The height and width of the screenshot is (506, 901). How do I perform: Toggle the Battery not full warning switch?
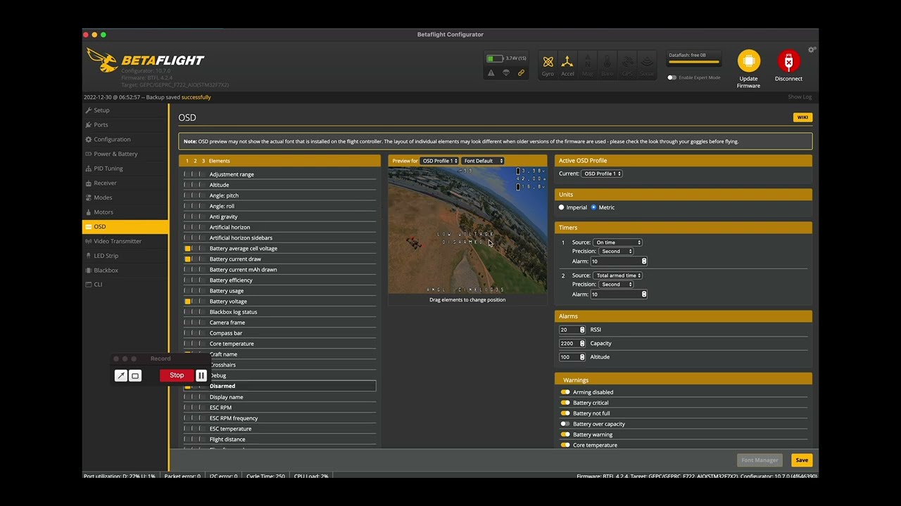565,413
